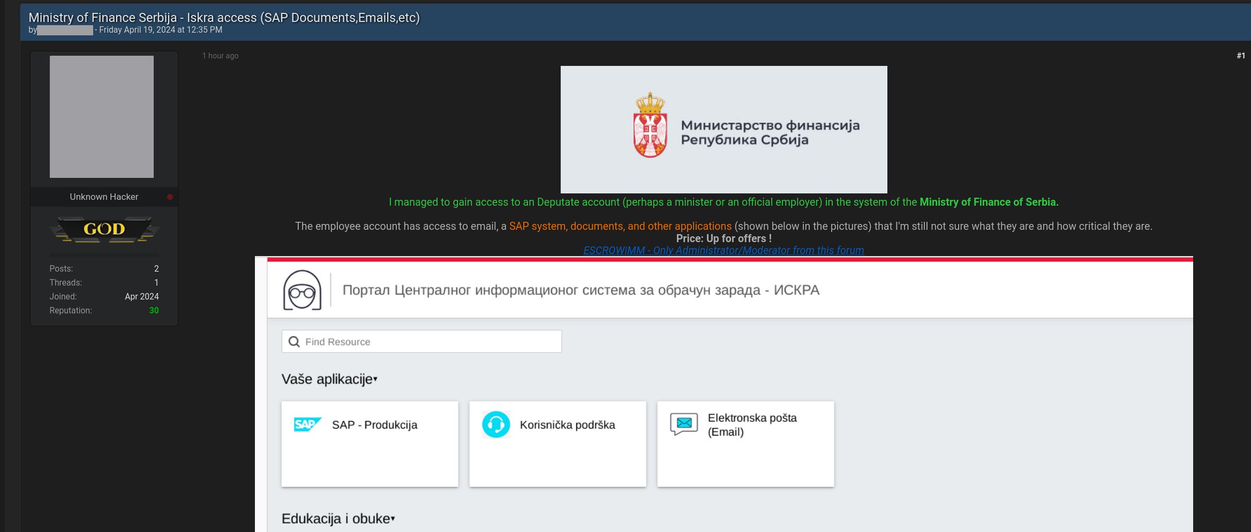Click inside the Find Resource search field
The width and height of the screenshot is (1251, 532).
(421, 341)
